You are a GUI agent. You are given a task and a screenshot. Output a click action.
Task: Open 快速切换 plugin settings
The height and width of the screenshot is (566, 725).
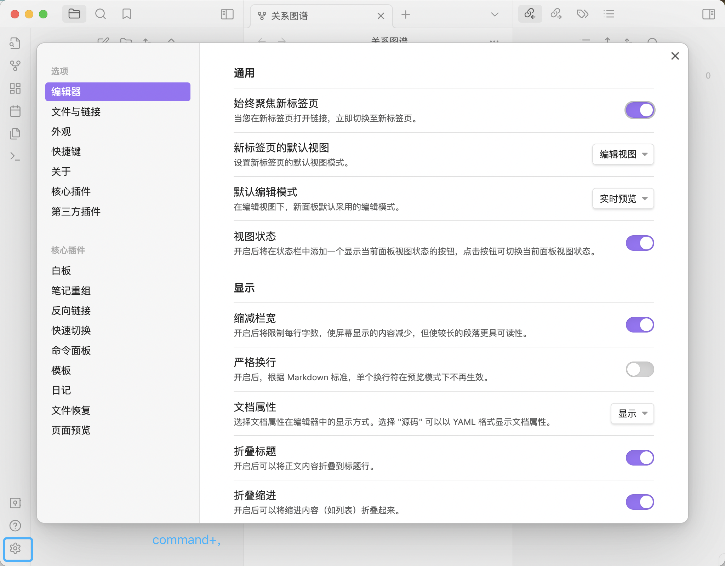(118, 330)
